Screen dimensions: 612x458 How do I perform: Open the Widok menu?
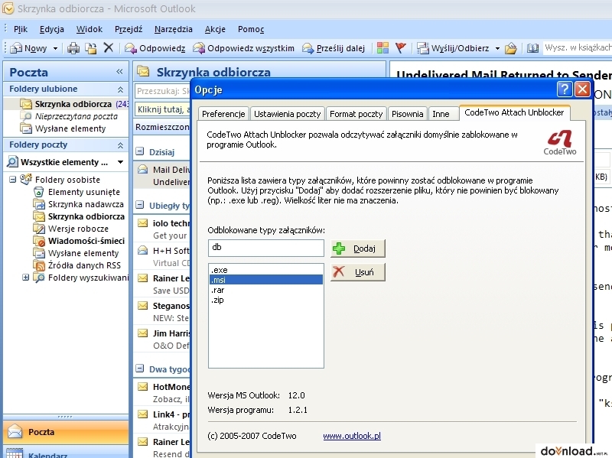point(89,29)
